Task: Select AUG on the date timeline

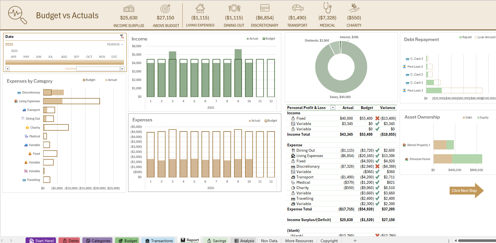Action: pyautogui.click(x=64, y=57)
